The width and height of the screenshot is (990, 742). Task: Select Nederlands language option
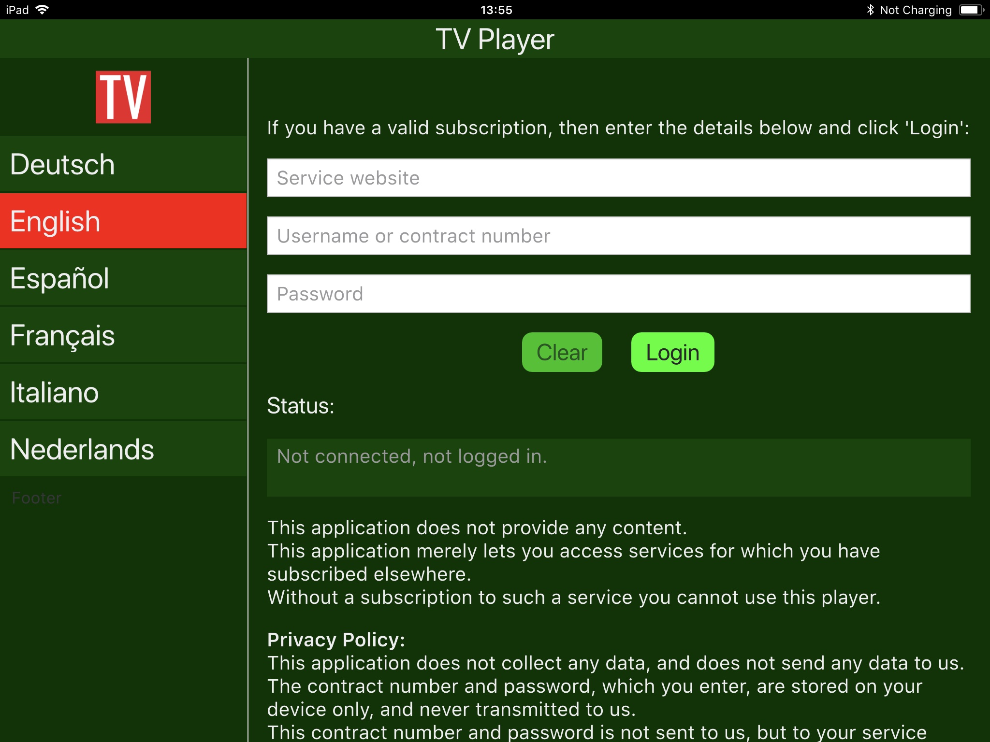point(123,449)
